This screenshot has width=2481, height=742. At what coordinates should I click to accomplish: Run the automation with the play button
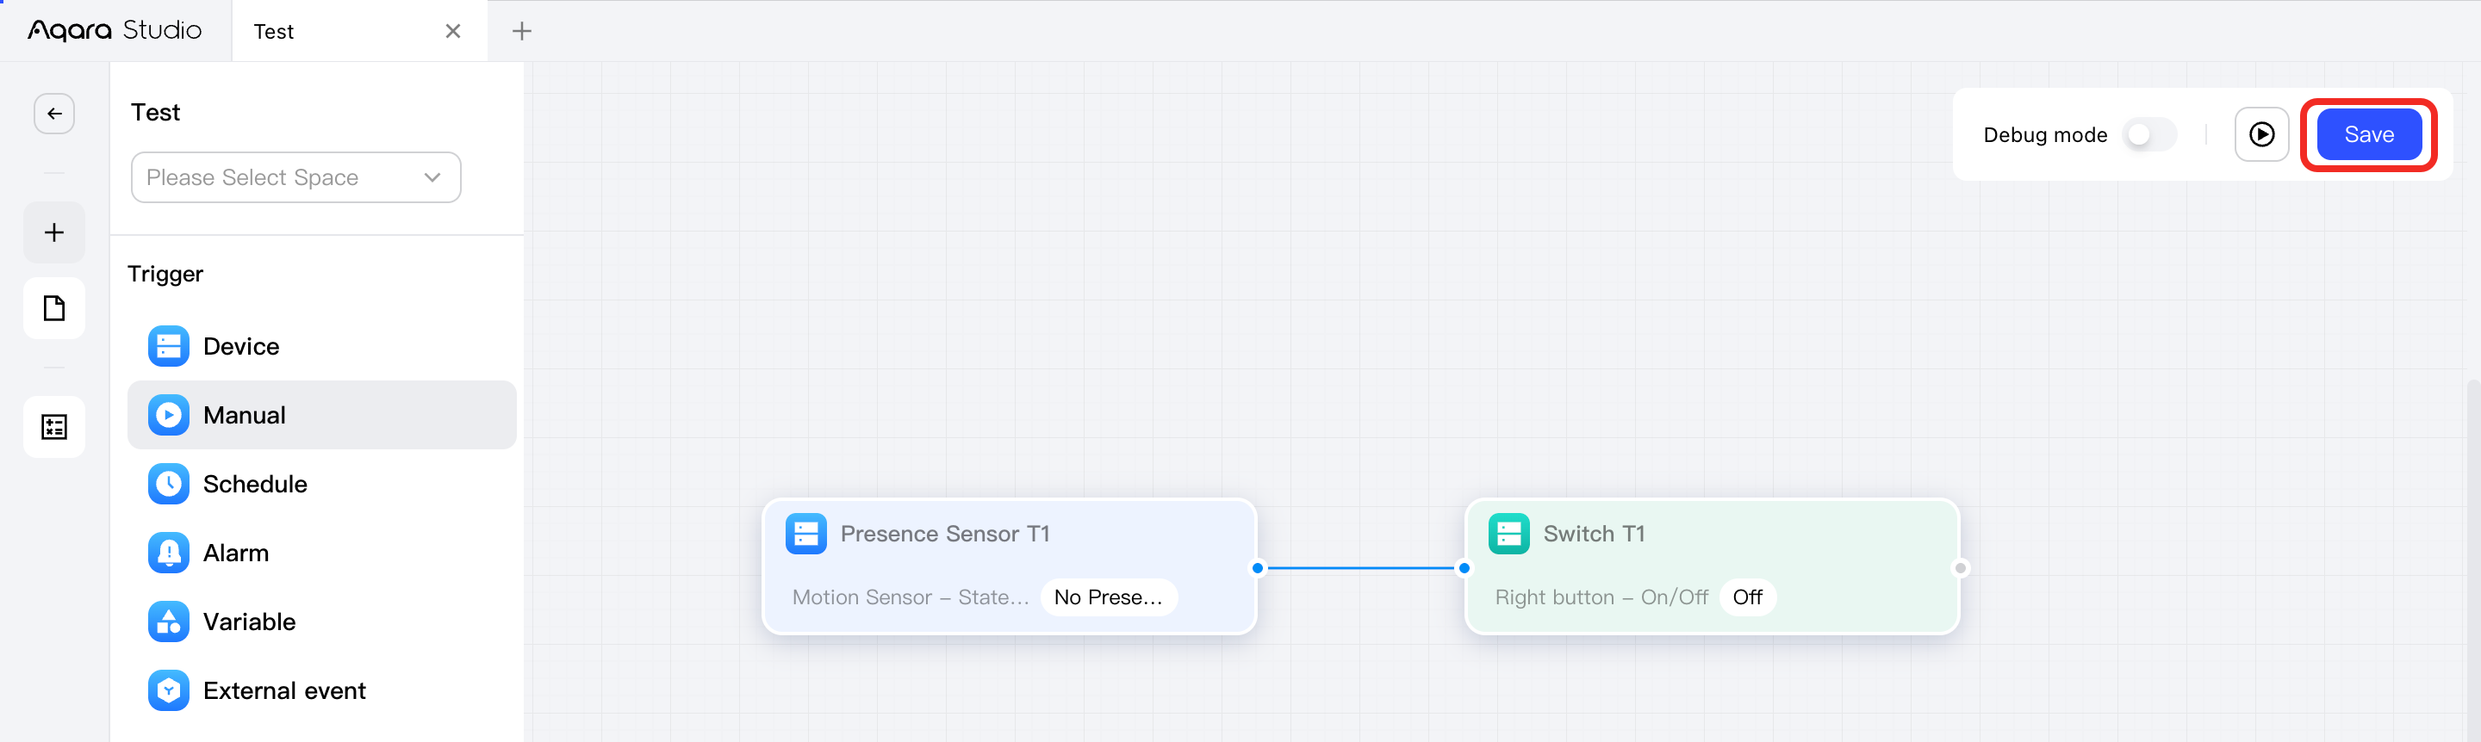click(2261, 135)
